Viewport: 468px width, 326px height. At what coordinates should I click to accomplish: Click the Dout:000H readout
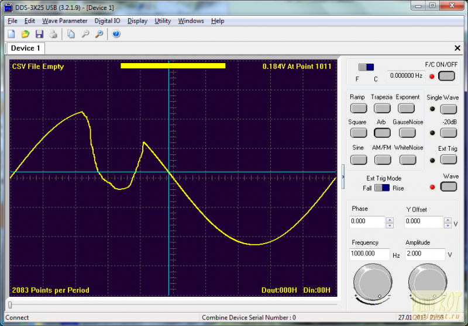(x=279, y=290)
